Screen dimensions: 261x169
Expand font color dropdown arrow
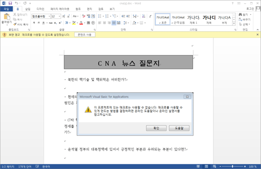click(85, 23)
